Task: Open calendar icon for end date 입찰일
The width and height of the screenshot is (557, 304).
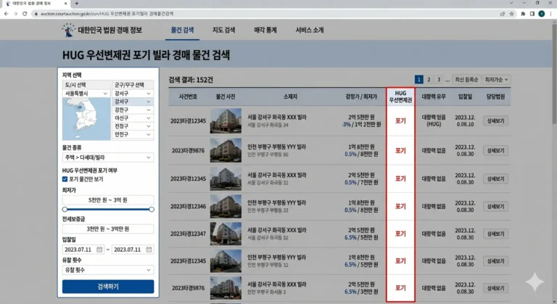Action: pos(149,250)
